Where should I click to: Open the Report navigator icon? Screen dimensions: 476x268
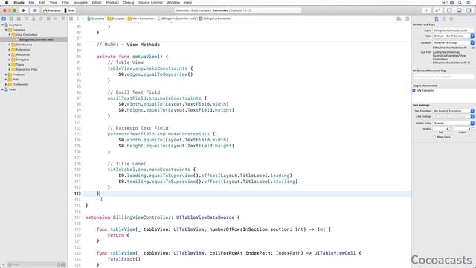pyautogui.click(x=63, y=19)
